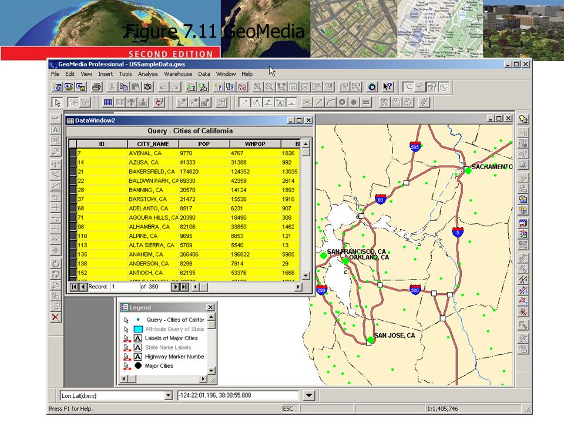Image resolution: width=564 pixels, height=423 pixels.
Task: Click the black octagon Major Cities symbol
Action: point(138,366)
